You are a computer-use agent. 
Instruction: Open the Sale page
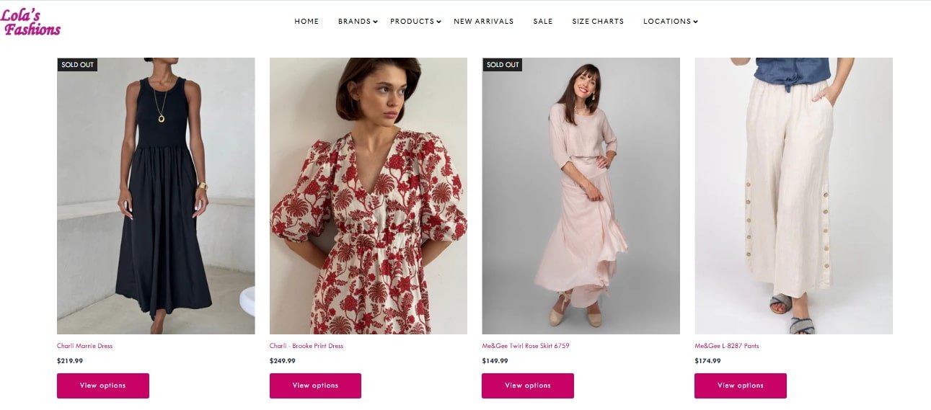click(x=543, y=22)
